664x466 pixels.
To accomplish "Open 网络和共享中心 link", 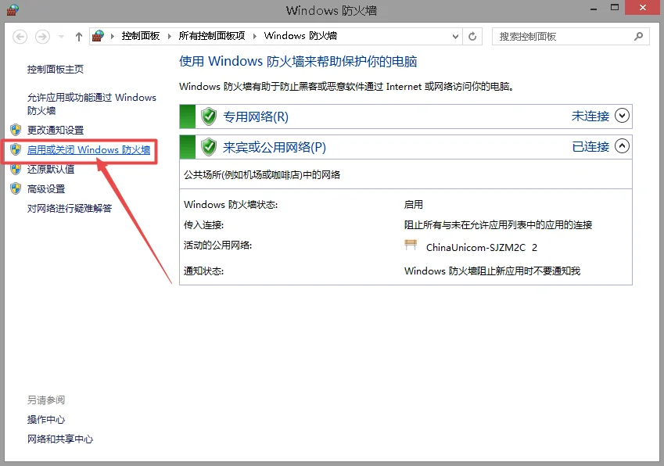I will coord(60,439).
